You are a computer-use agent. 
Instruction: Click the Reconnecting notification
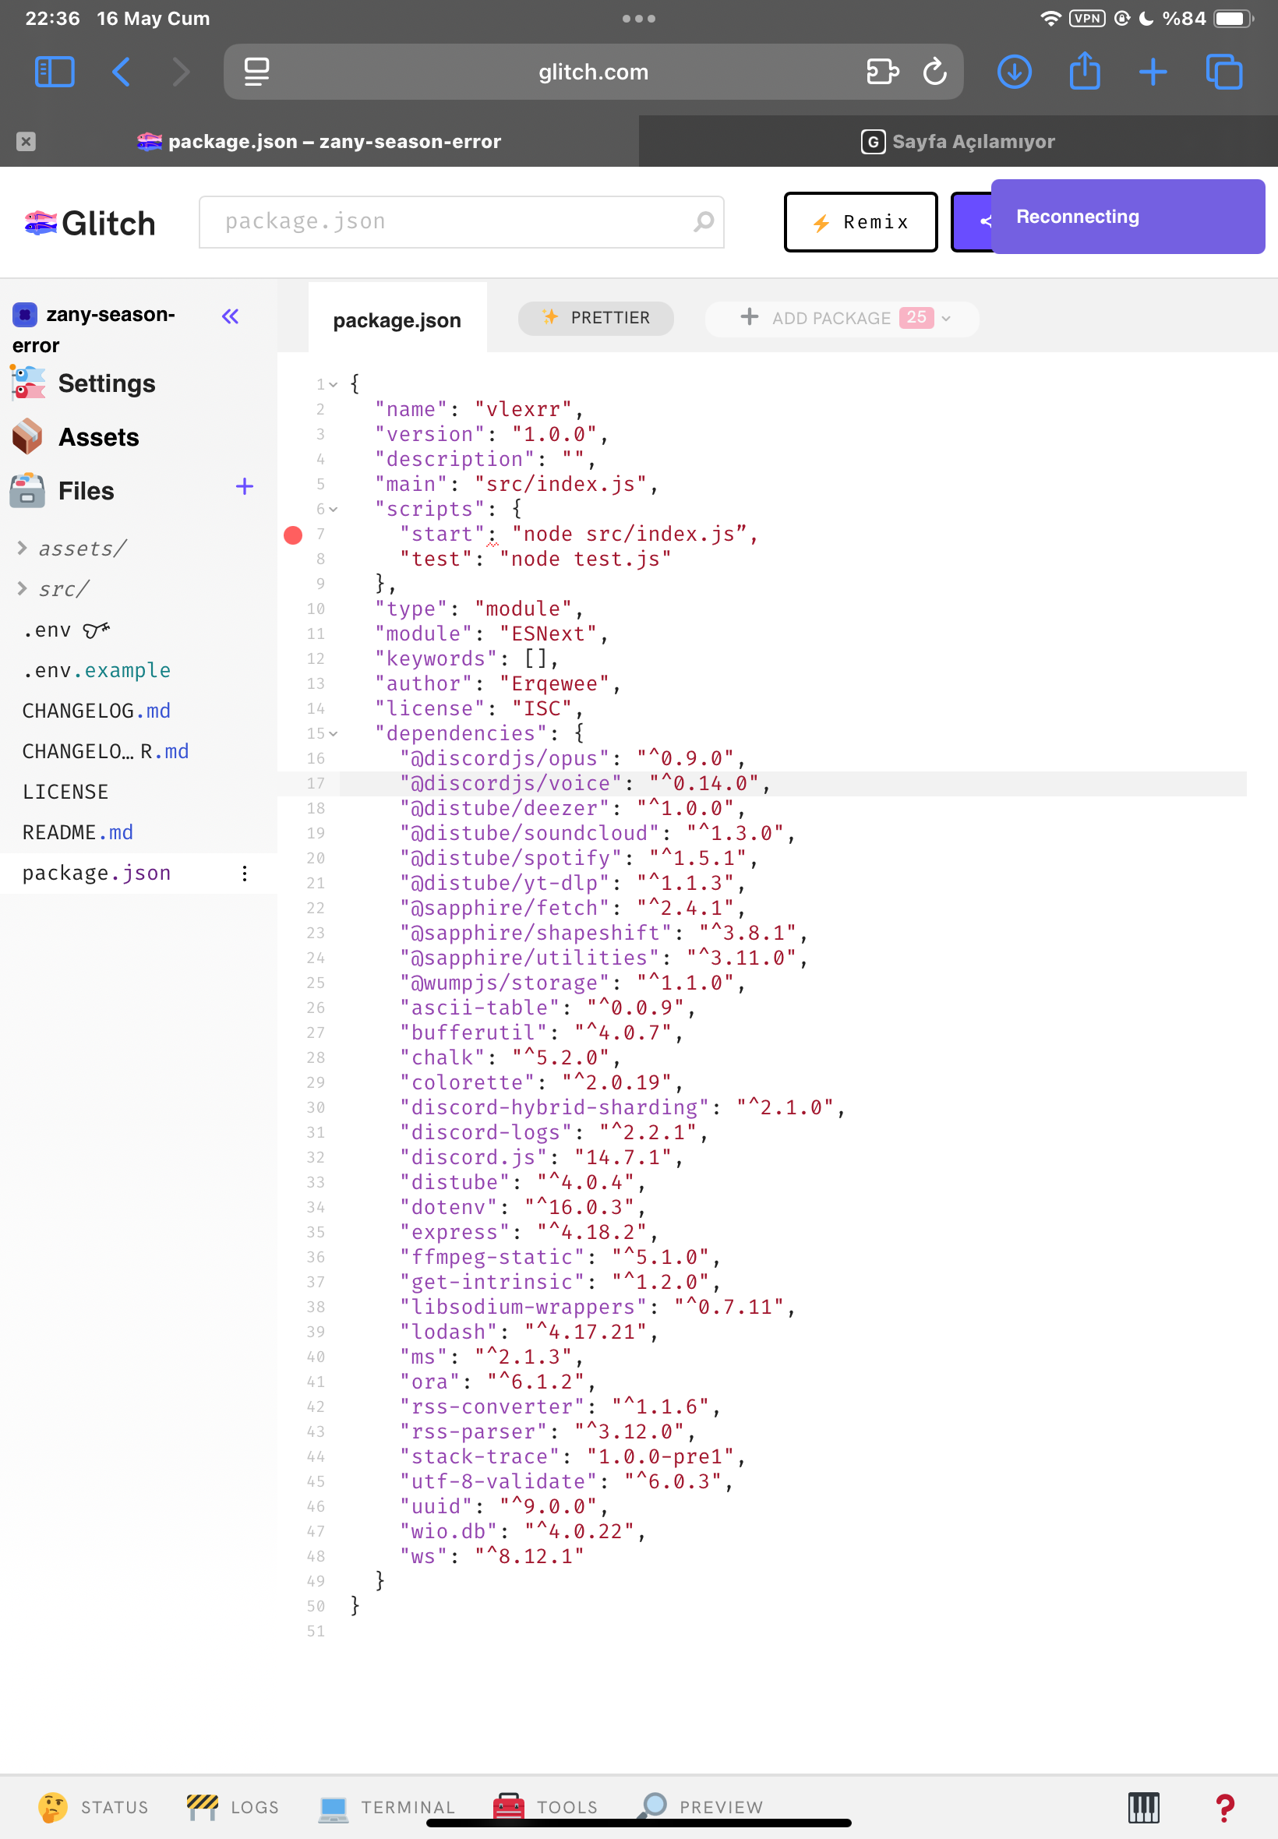click(x=1128, y=217)
